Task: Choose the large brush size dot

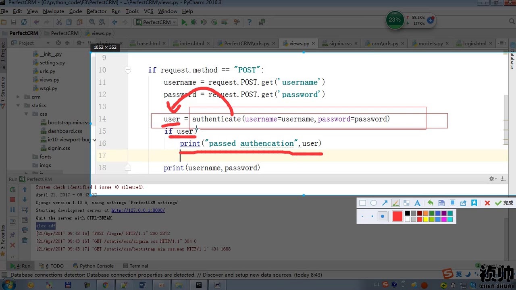Action: 383,216
